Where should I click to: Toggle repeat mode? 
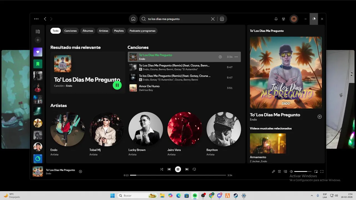[x=194, y=169]
